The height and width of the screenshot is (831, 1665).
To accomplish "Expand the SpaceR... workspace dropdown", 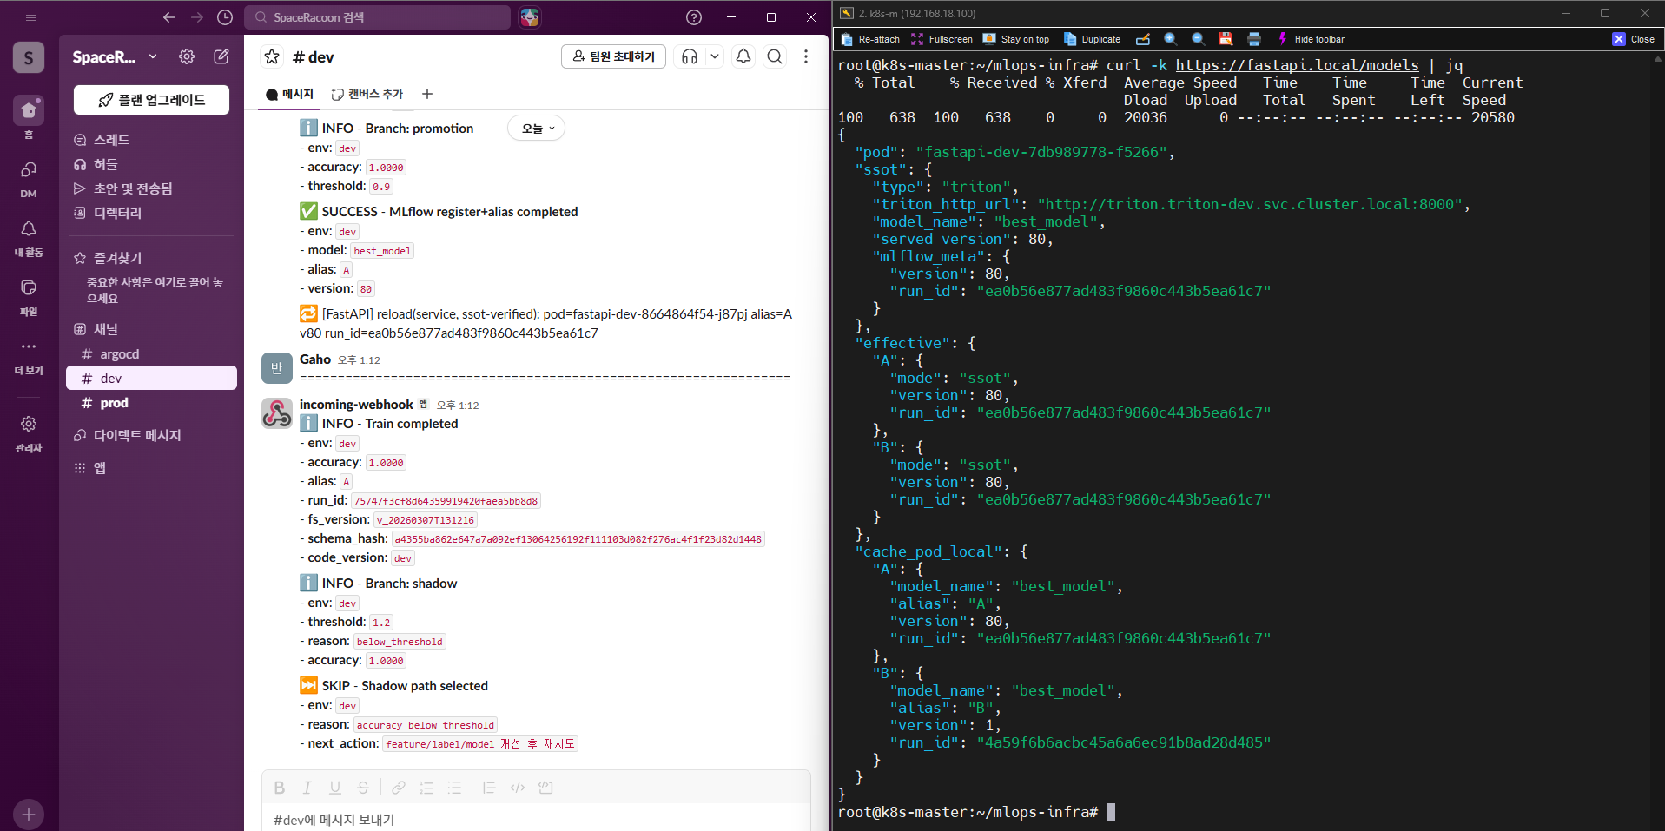I will 153,56.
